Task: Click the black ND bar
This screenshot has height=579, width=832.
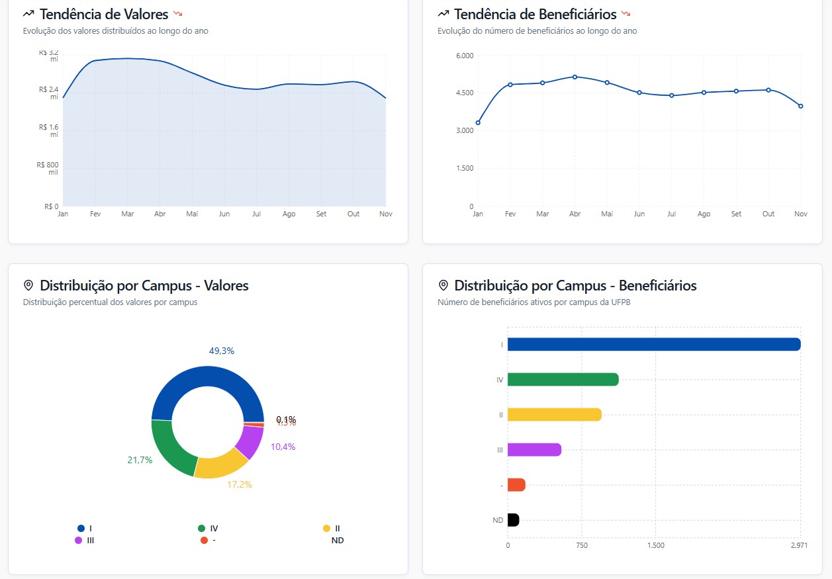Action: pos(513,520)
